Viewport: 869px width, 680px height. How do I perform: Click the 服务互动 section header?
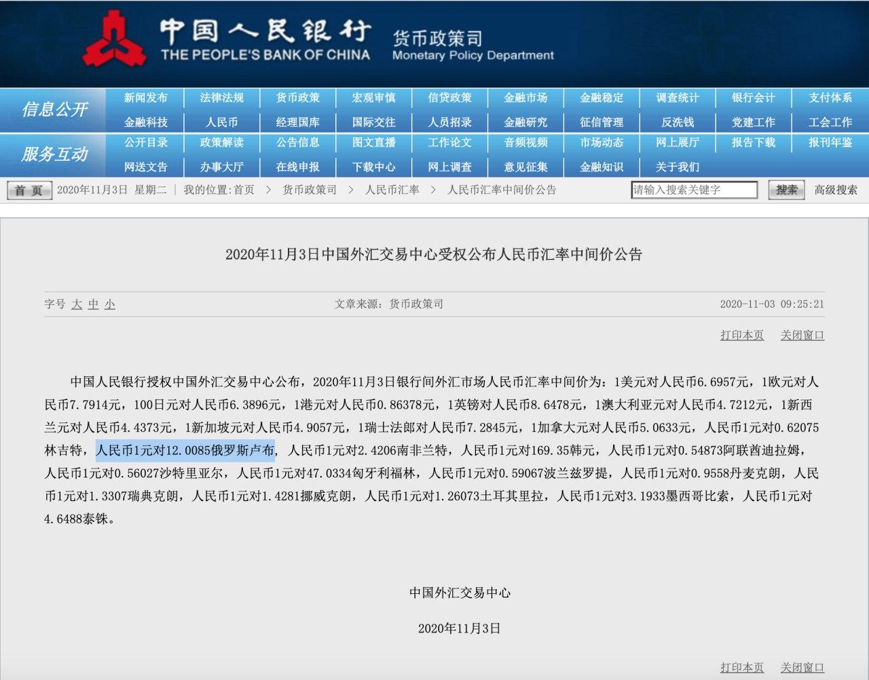click(54, 154)
